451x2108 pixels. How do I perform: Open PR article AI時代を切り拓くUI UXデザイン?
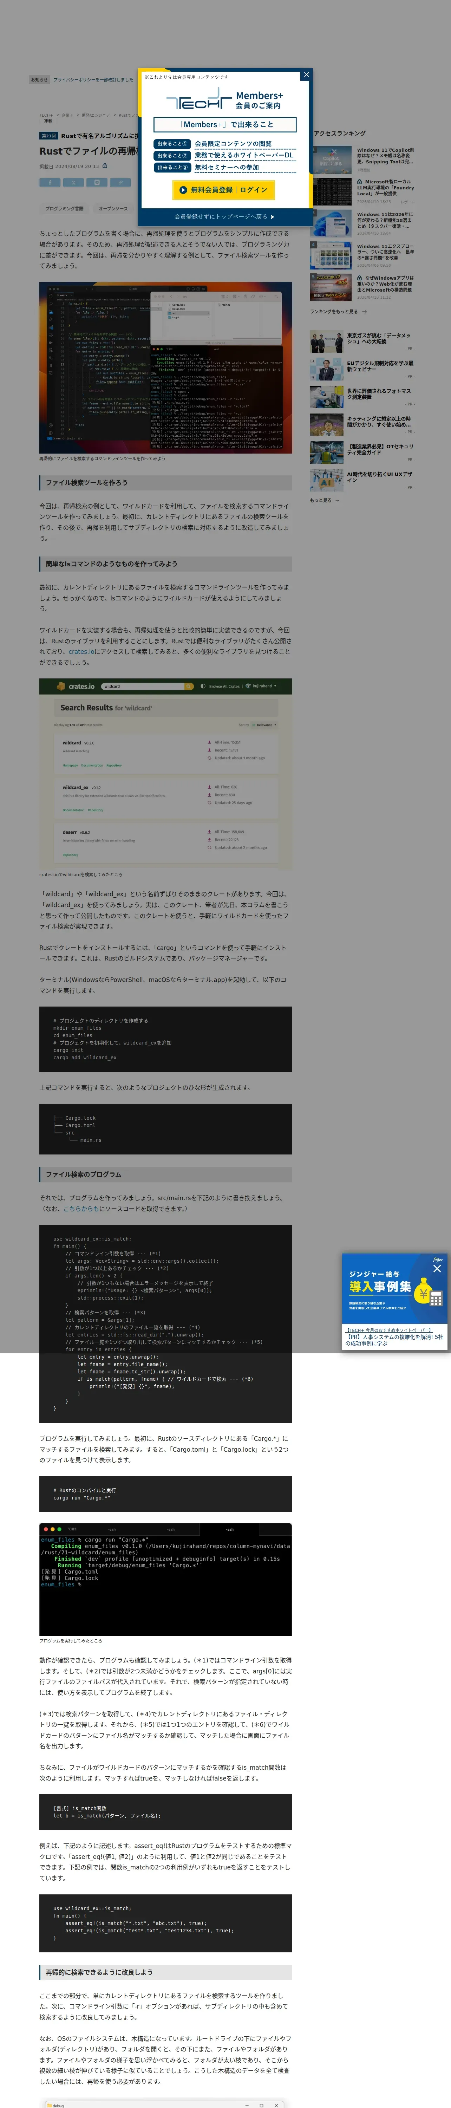(x=380, y=478)
